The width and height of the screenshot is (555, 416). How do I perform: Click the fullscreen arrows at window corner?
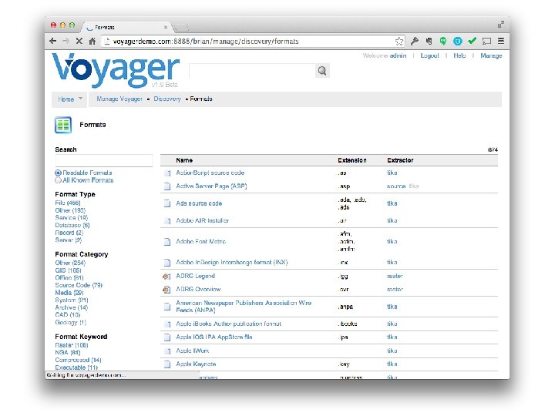[500, 25]
